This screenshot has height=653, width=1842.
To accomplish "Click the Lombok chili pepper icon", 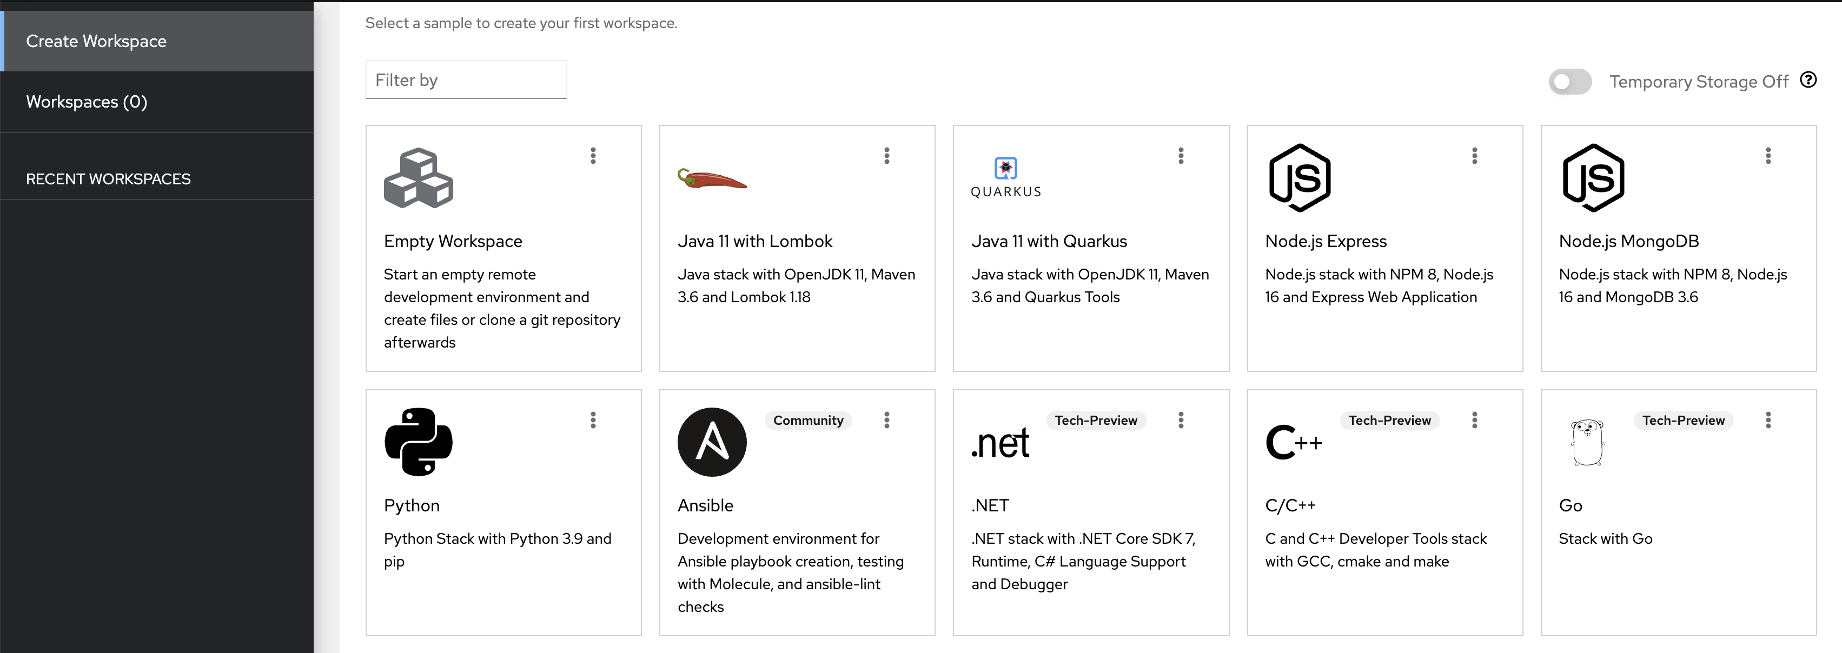I will click(x=712, y=178).
